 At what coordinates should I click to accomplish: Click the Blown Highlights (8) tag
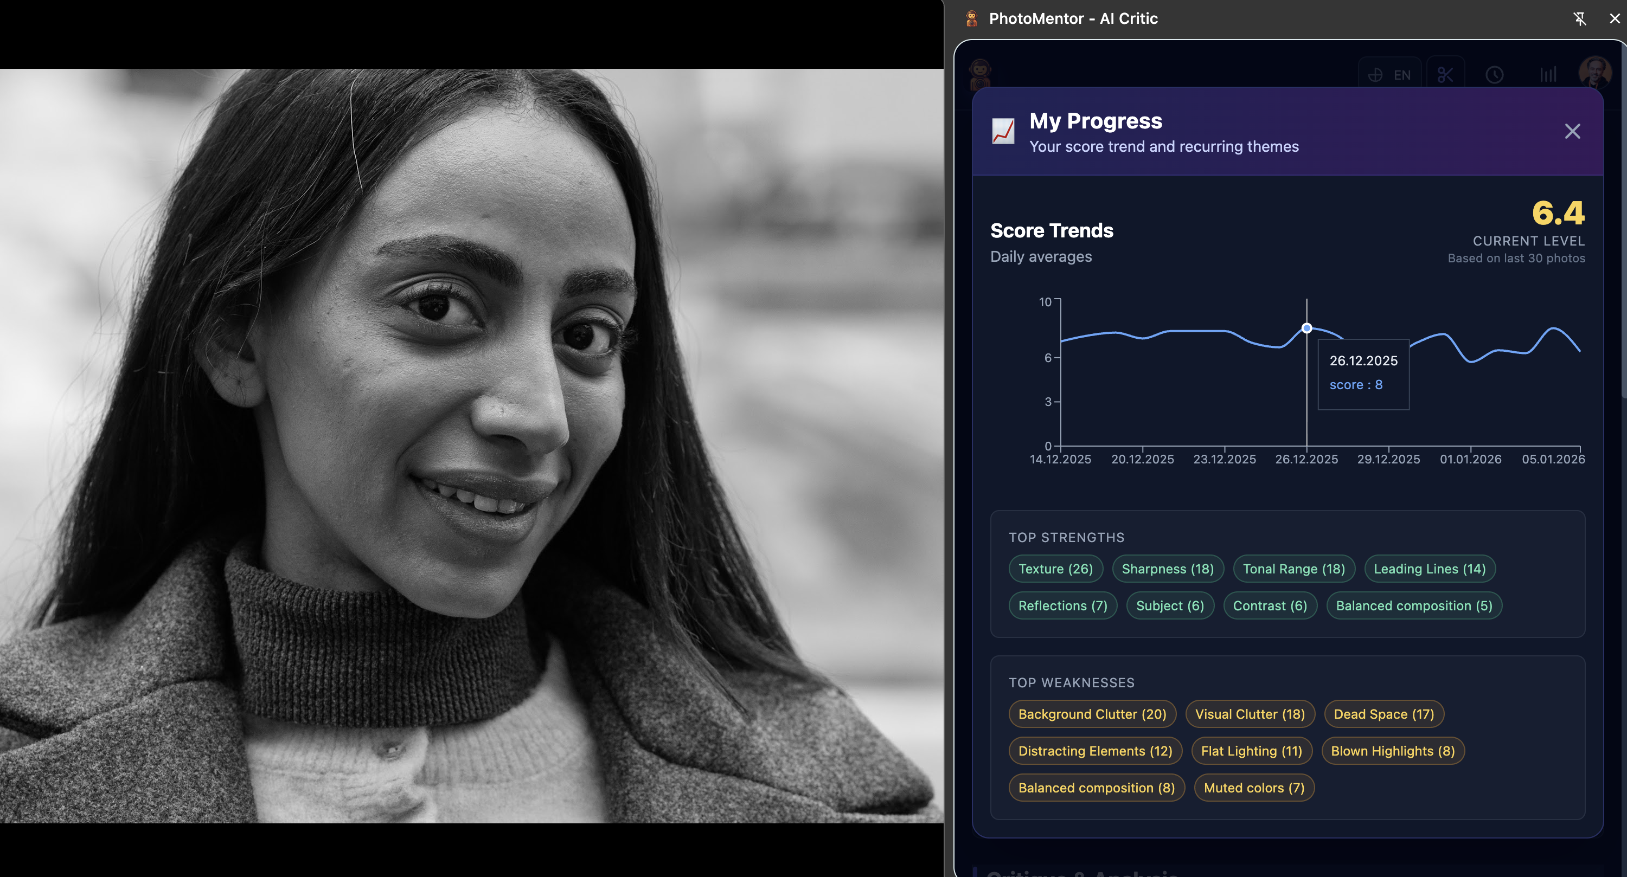tap(1392, 751)
